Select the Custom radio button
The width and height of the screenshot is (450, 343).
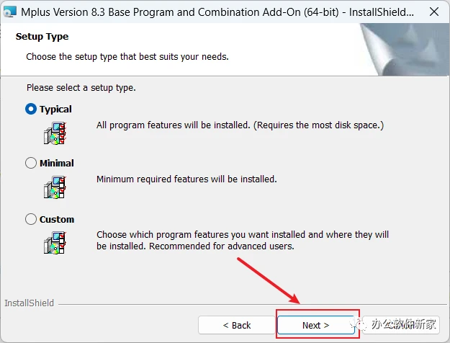(x=31, y=219)
